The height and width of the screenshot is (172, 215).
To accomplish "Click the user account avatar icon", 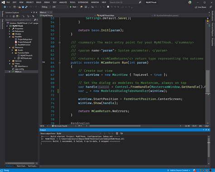I will point(190,2).
